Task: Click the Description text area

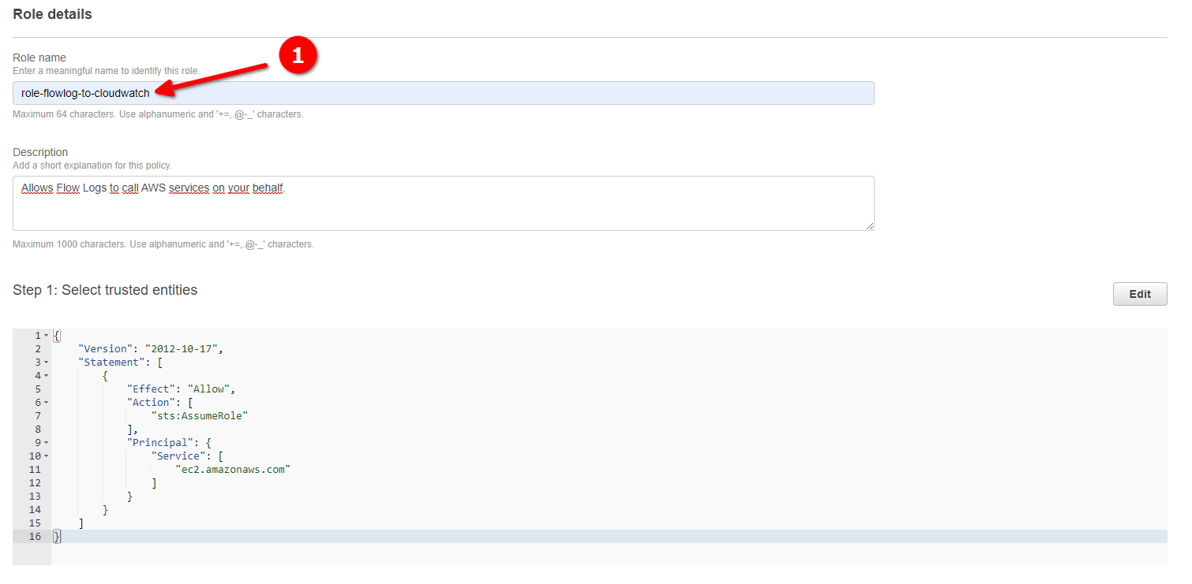Action: tap(443, 203)
